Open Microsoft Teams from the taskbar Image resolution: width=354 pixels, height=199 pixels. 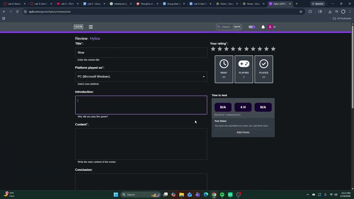[198, 195]
